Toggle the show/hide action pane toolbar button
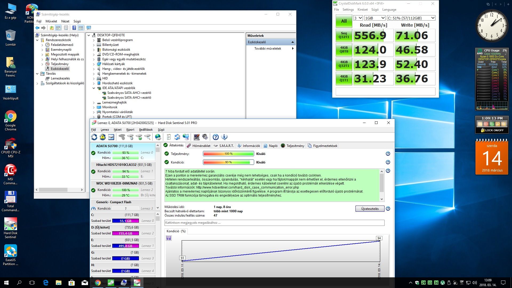The image size is (512, 288). click(x=81, y=28)
